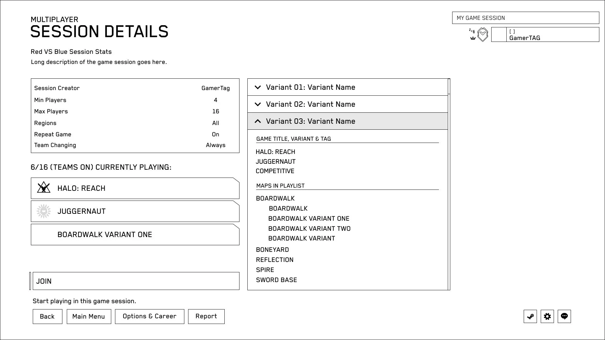This screenshot has height=340, width=605.
Task: Join the game session
Action: pyautogui.click(x=136, y=281)
